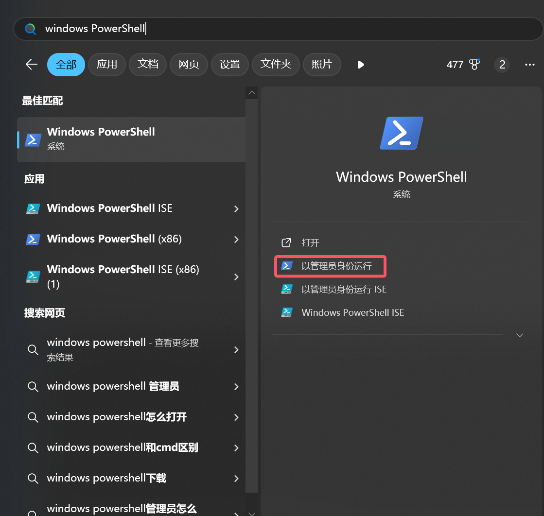Expand chevron for 查看更多搜索结果 suggestion
Image resolution: width=544 pixels, height=516 pixels.
pos(236,350)
